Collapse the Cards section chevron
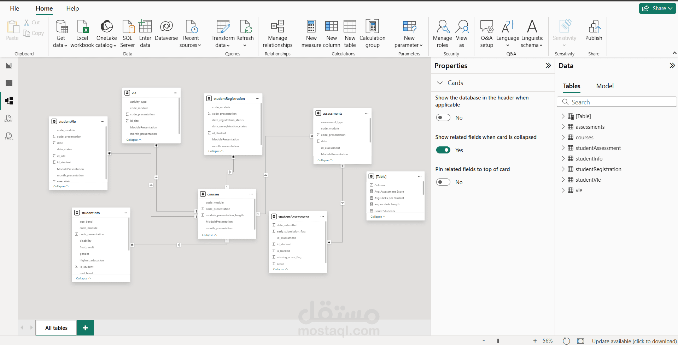The width and height of the screenshot is (678, 345). pyautogui.click(x=440, y=83)
